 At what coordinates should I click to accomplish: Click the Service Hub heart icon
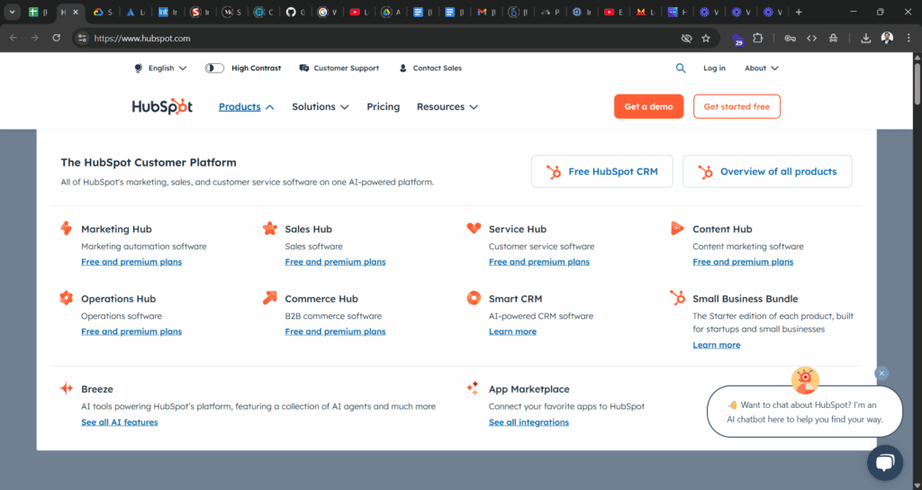click(474, 228)
